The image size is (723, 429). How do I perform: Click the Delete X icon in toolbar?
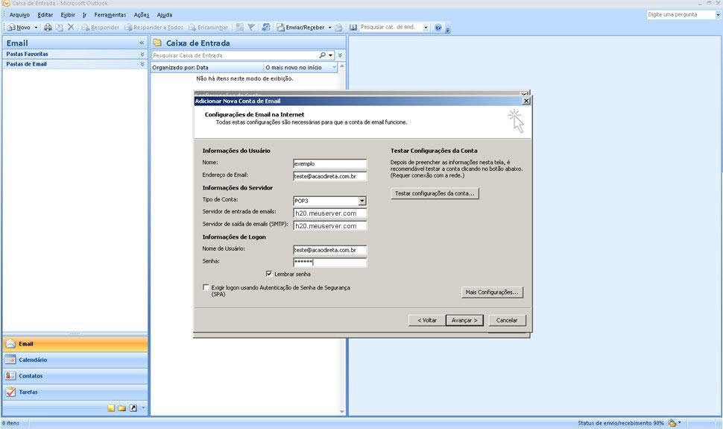point(71,28)
